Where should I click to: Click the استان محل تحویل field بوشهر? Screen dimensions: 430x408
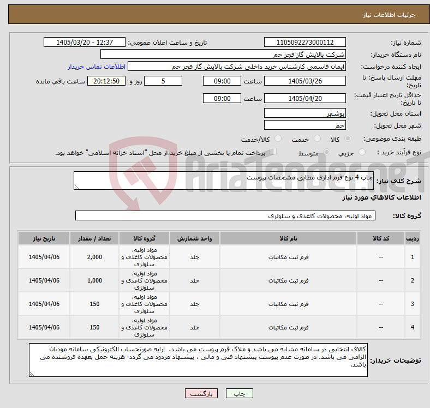tap(304, 113)
